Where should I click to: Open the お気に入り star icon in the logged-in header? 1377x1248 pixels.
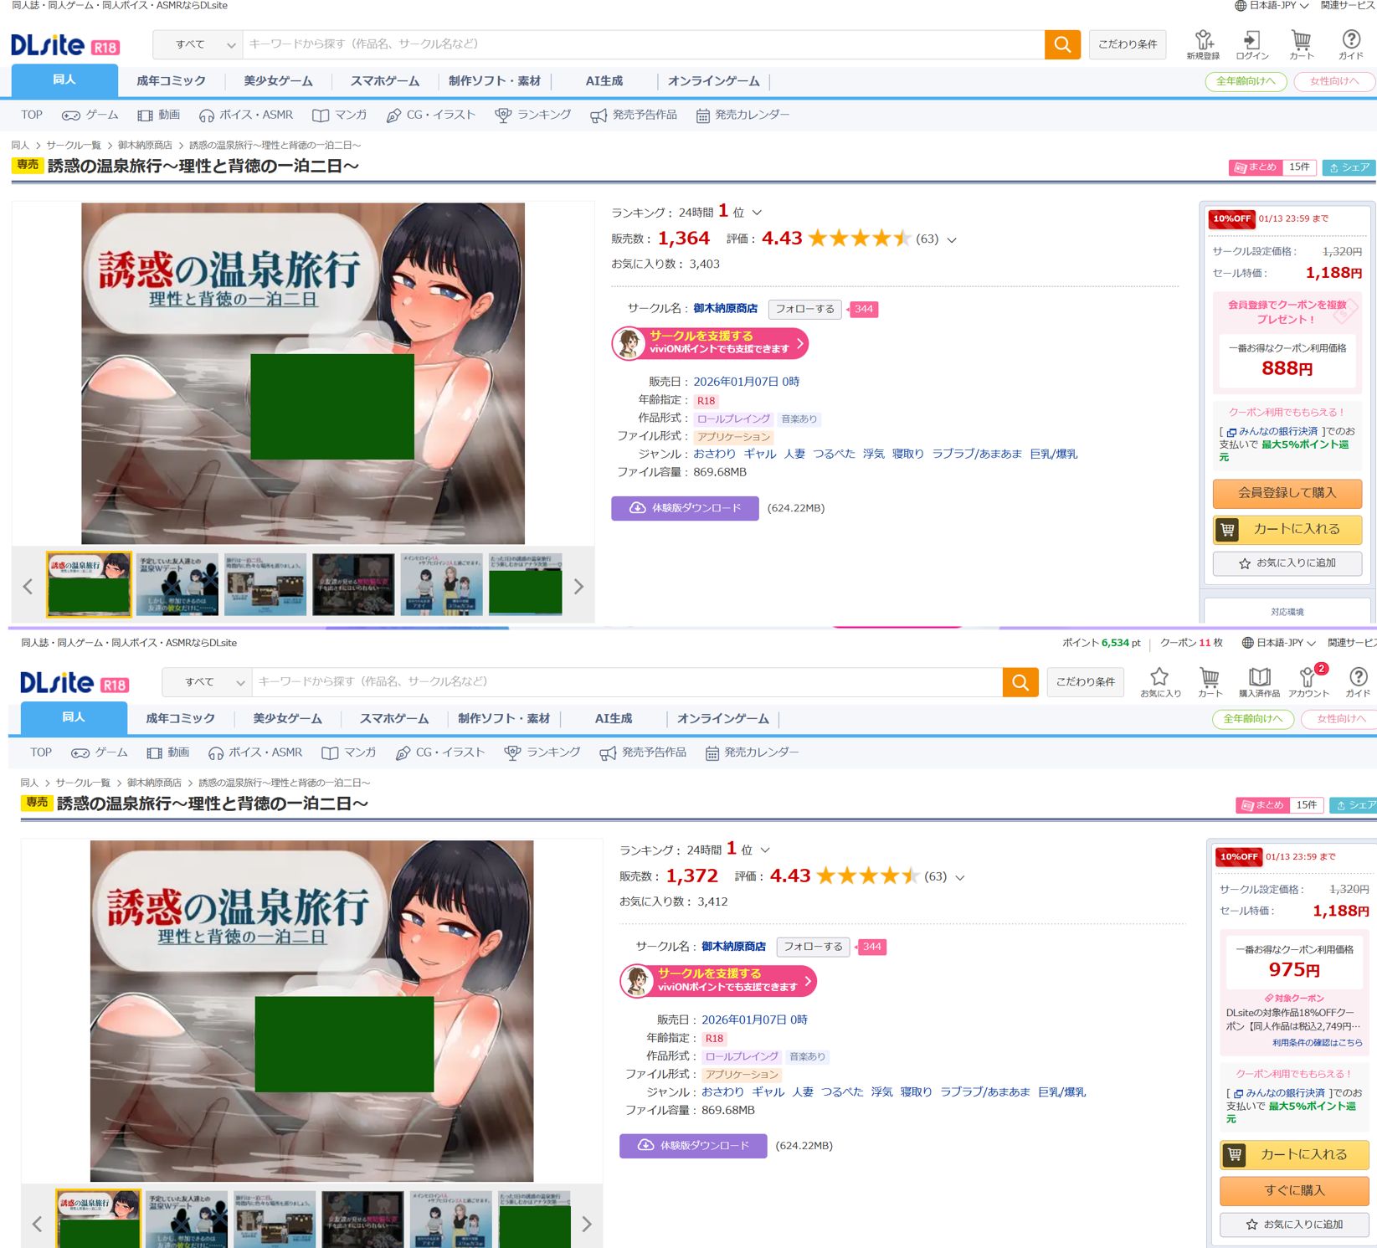pyautogui.click(x=1160, y=682)
